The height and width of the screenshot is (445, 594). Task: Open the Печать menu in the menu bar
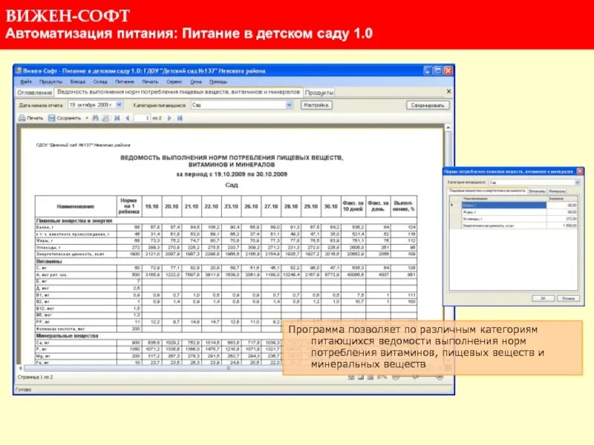coord(150,82)
